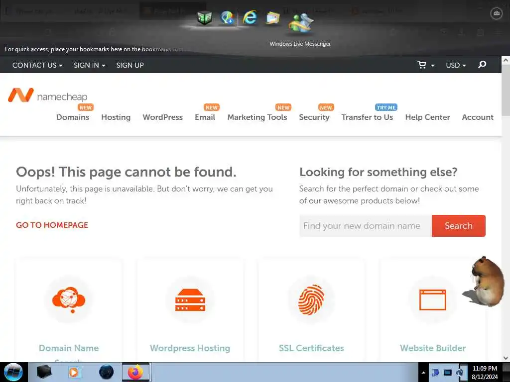Click the magnifier search icon in top bar
Screen dimensions: 510x382
[482, 64]
